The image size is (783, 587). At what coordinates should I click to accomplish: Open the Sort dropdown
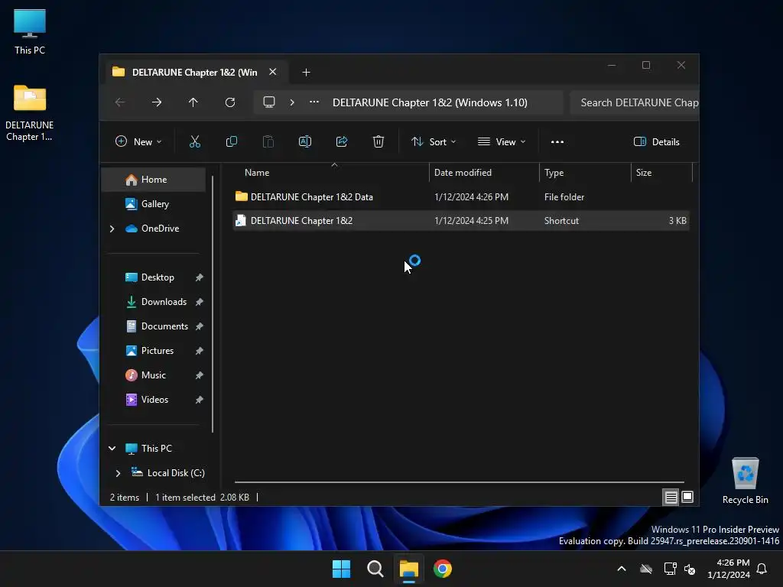[x=434, y=141]
